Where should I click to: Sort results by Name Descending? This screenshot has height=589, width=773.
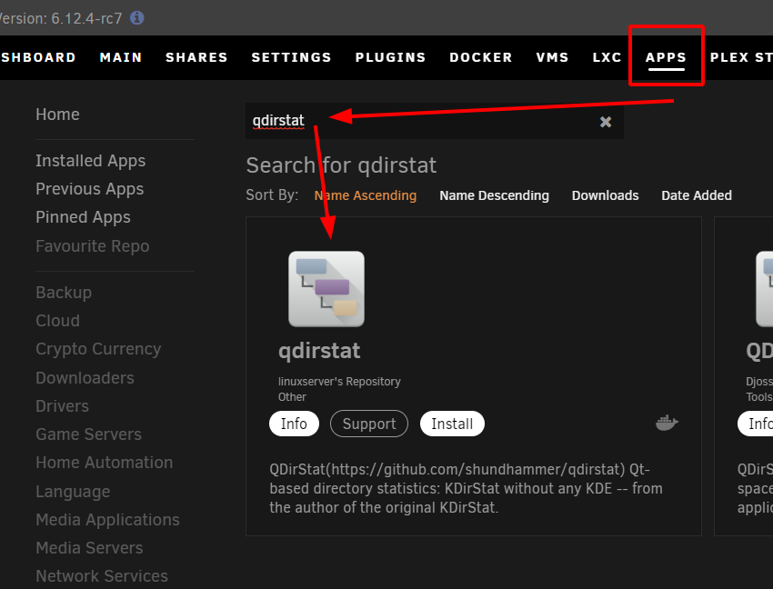494,195
